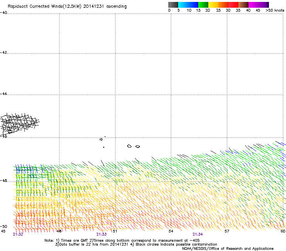
Task: Click the latitude label -42
Action: [x=3, y=53]
